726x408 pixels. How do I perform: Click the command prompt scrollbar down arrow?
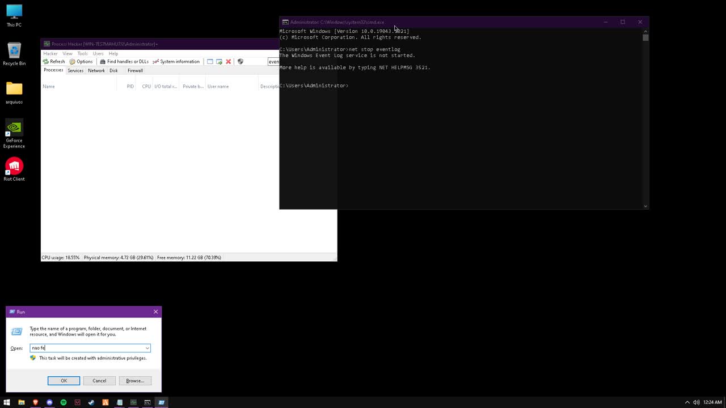coord(645,206)
